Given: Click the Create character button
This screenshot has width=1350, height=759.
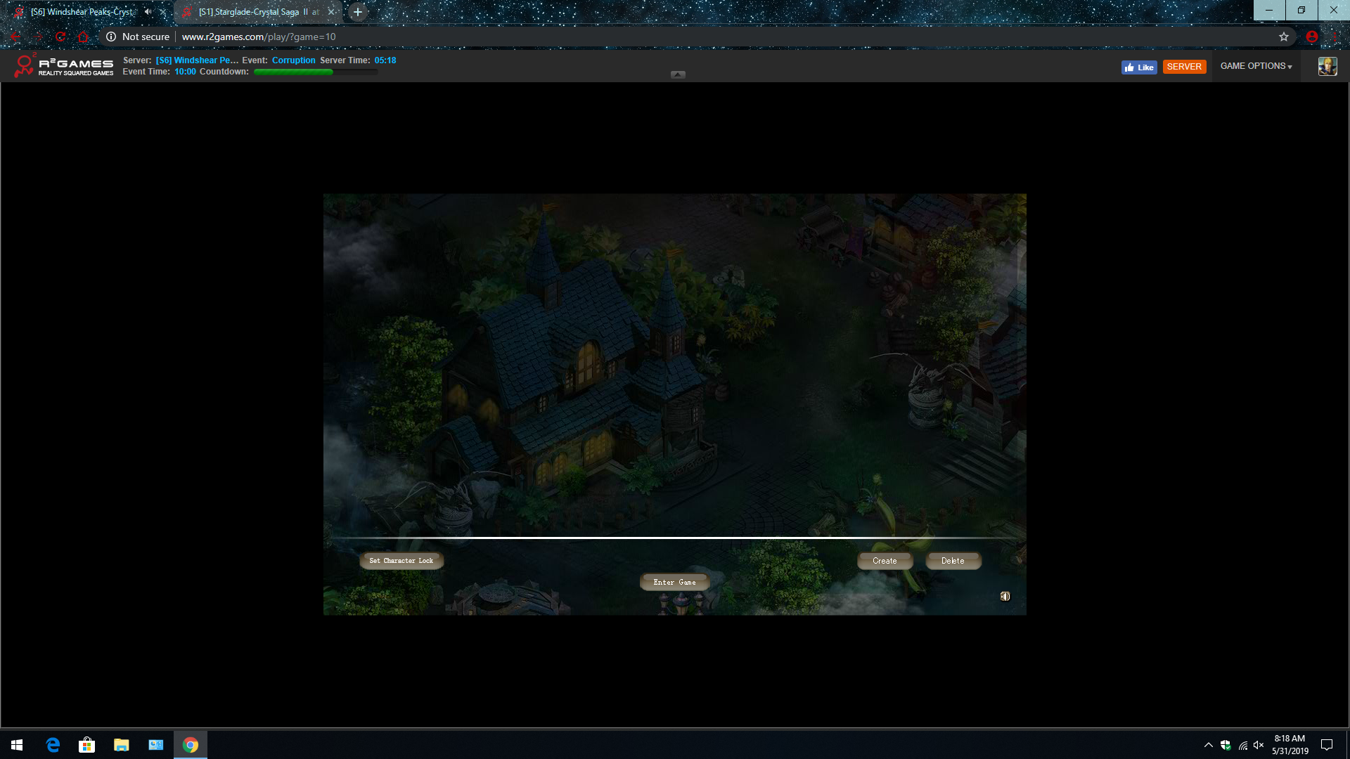Looking at the screenshot, I should point(885,561).
